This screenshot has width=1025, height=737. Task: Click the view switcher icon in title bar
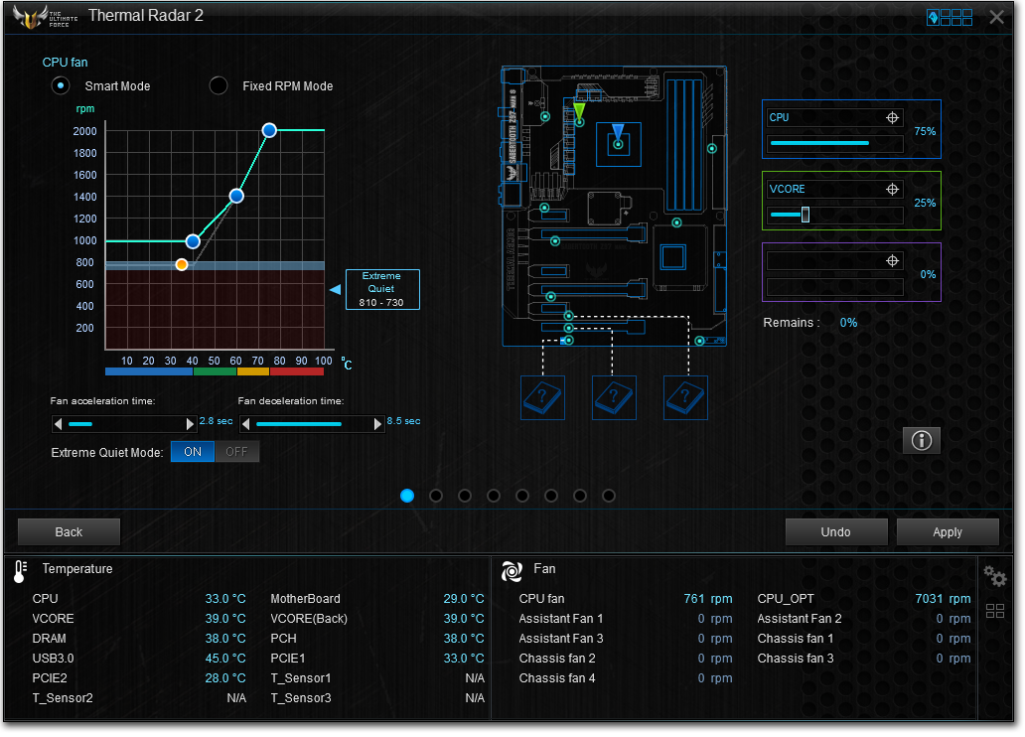point(950,18)
